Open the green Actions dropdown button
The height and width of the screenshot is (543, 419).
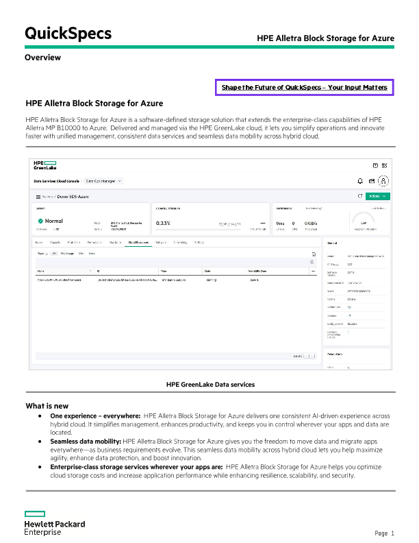tap(377, 196)
